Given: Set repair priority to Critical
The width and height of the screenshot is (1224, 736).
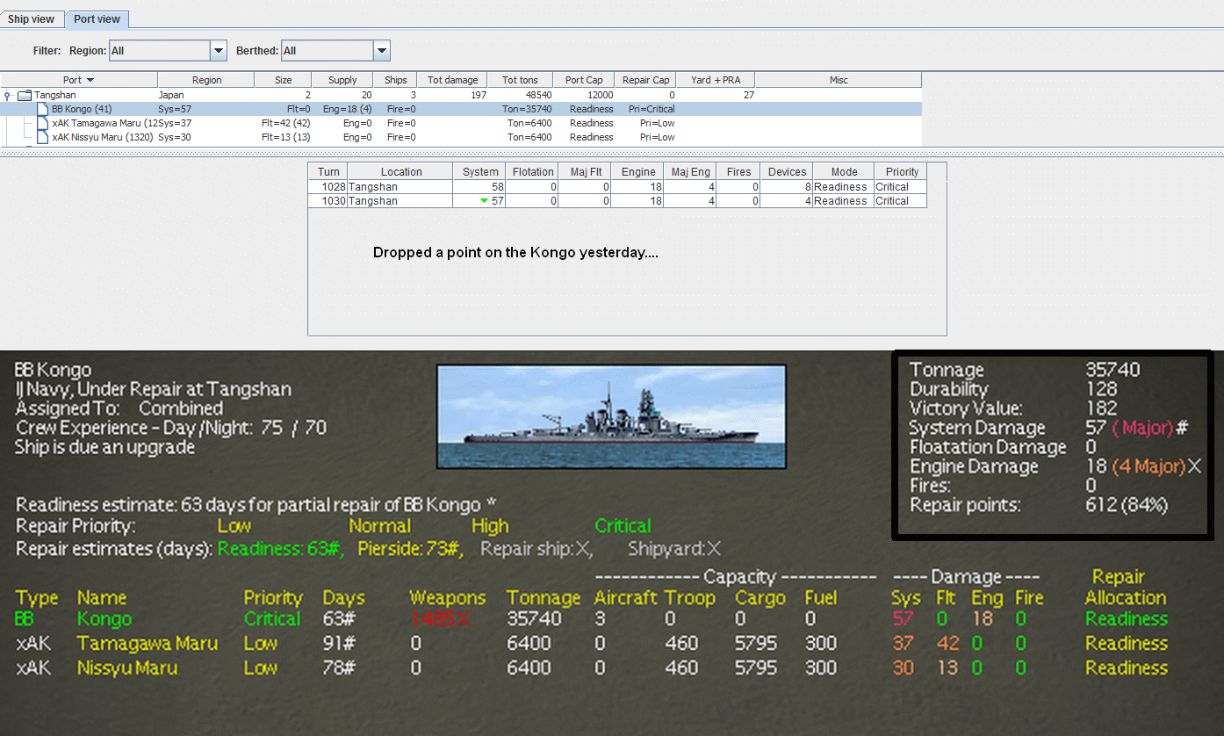Looking at the screenshot, I should pos(623,526).
